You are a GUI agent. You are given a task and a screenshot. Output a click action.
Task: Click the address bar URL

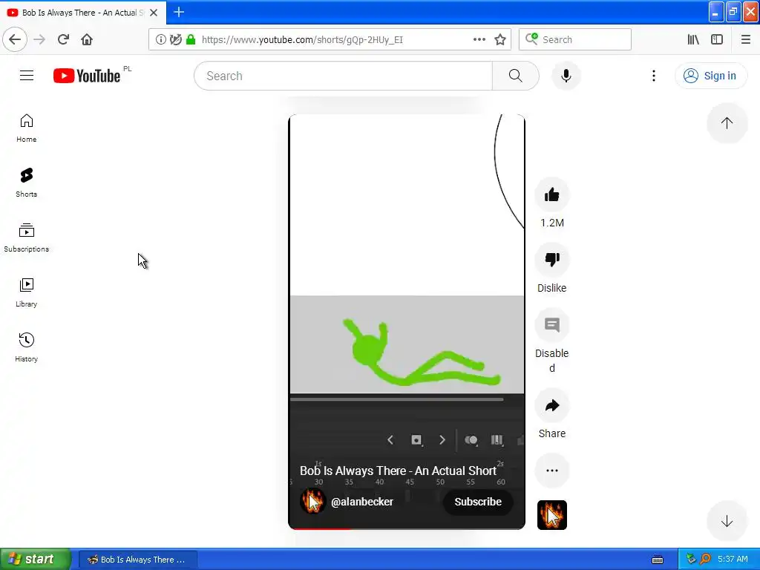tap(302, 40)
